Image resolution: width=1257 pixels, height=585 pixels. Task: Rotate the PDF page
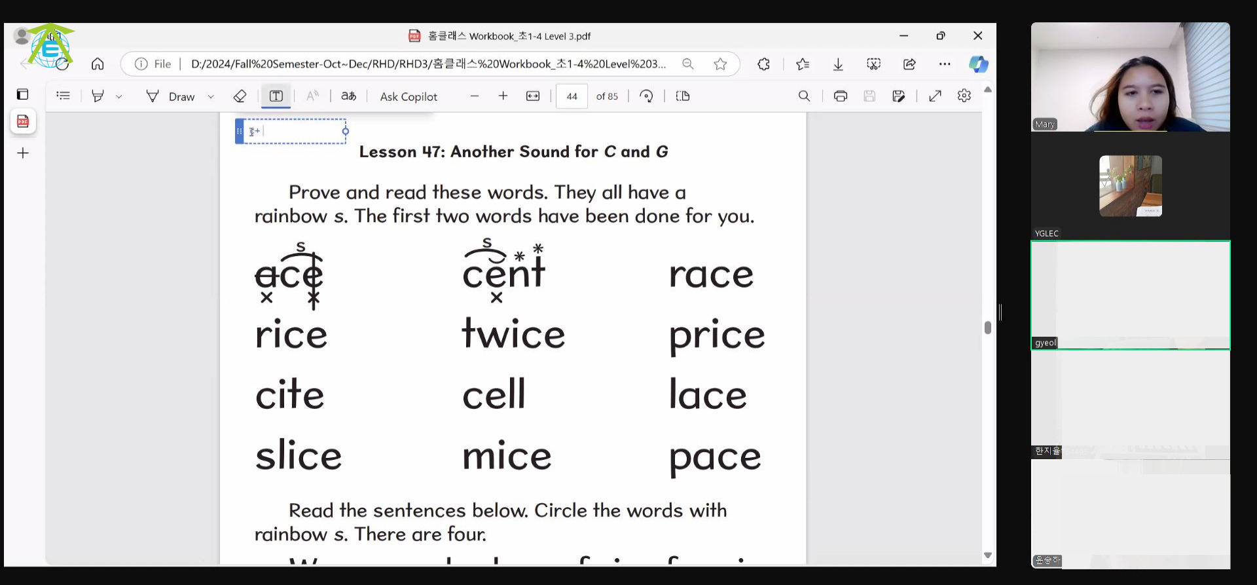tap(646, 96)
